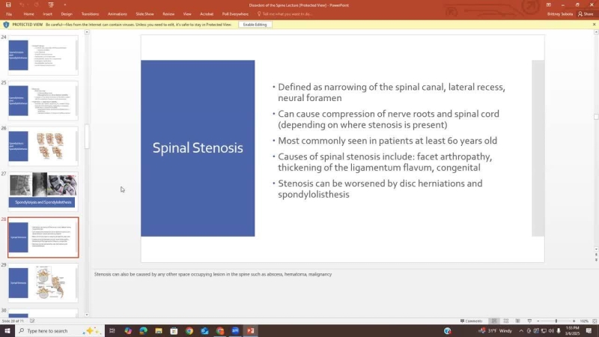Open PowerPoint from Windows taskbar
The height and width of the screenshot is (337, 599).
(x=250, y=330)
